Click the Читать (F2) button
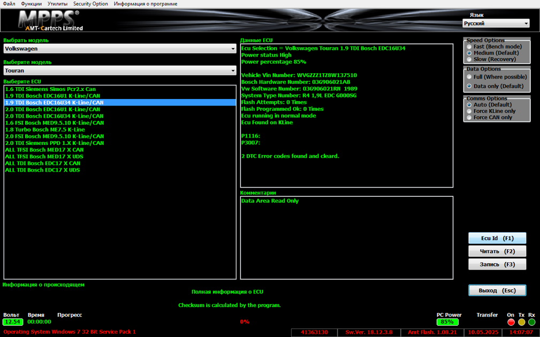Screen dimensions: 540x337 (497, 251)
